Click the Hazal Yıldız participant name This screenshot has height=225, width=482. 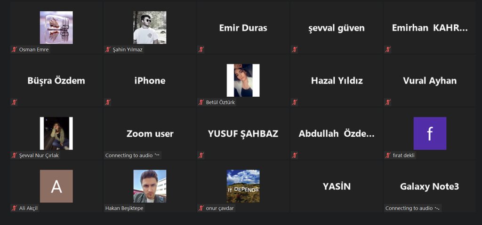pos(337,81)
